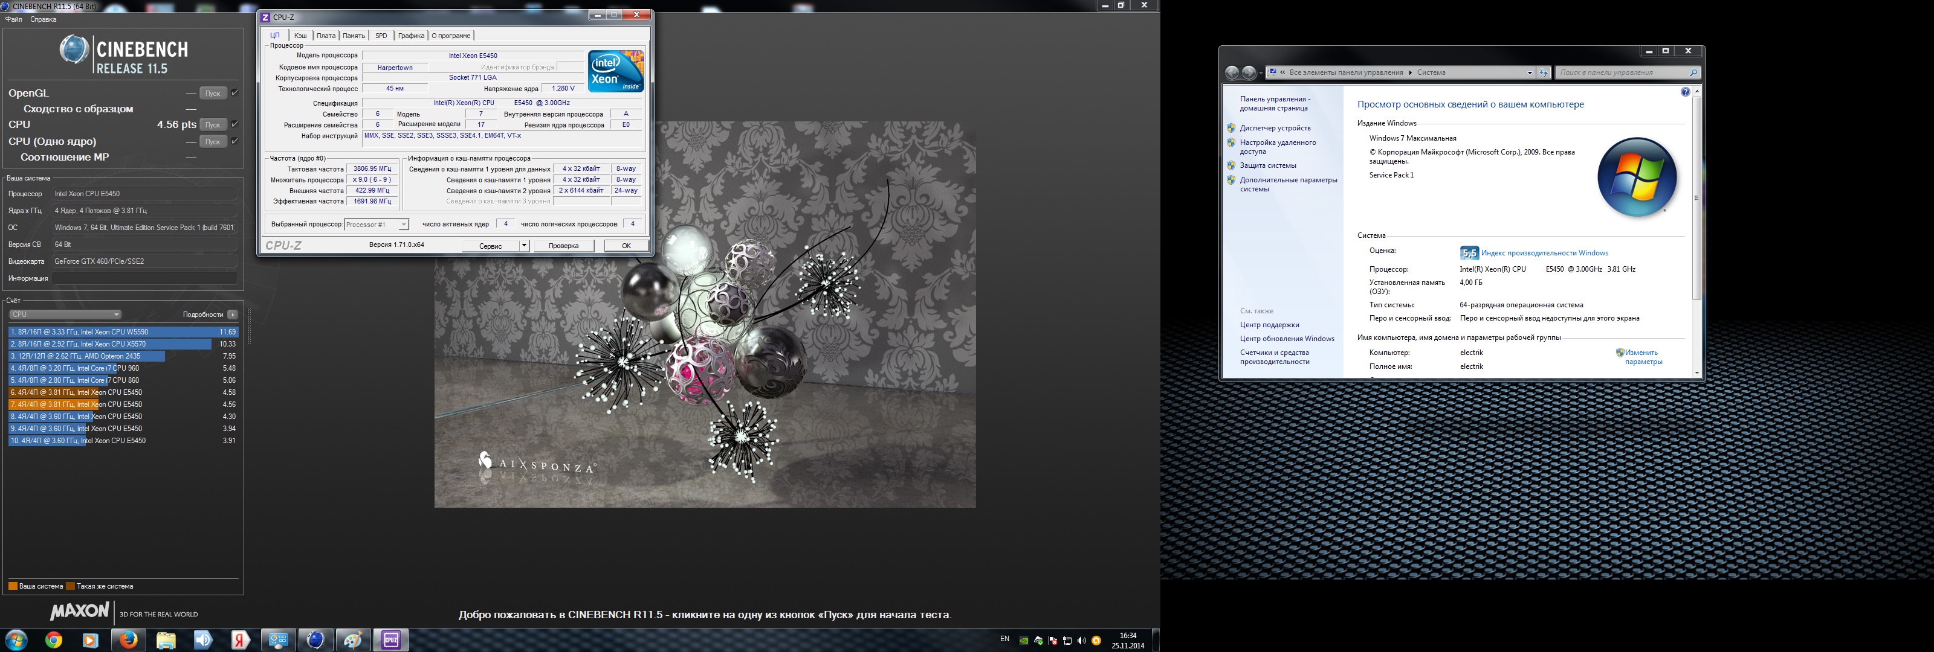Image resolution: width=1934 pixels, height=652 pixels.
Task: Open Диспетчер устройств link
Action: tap(1275, 129)
